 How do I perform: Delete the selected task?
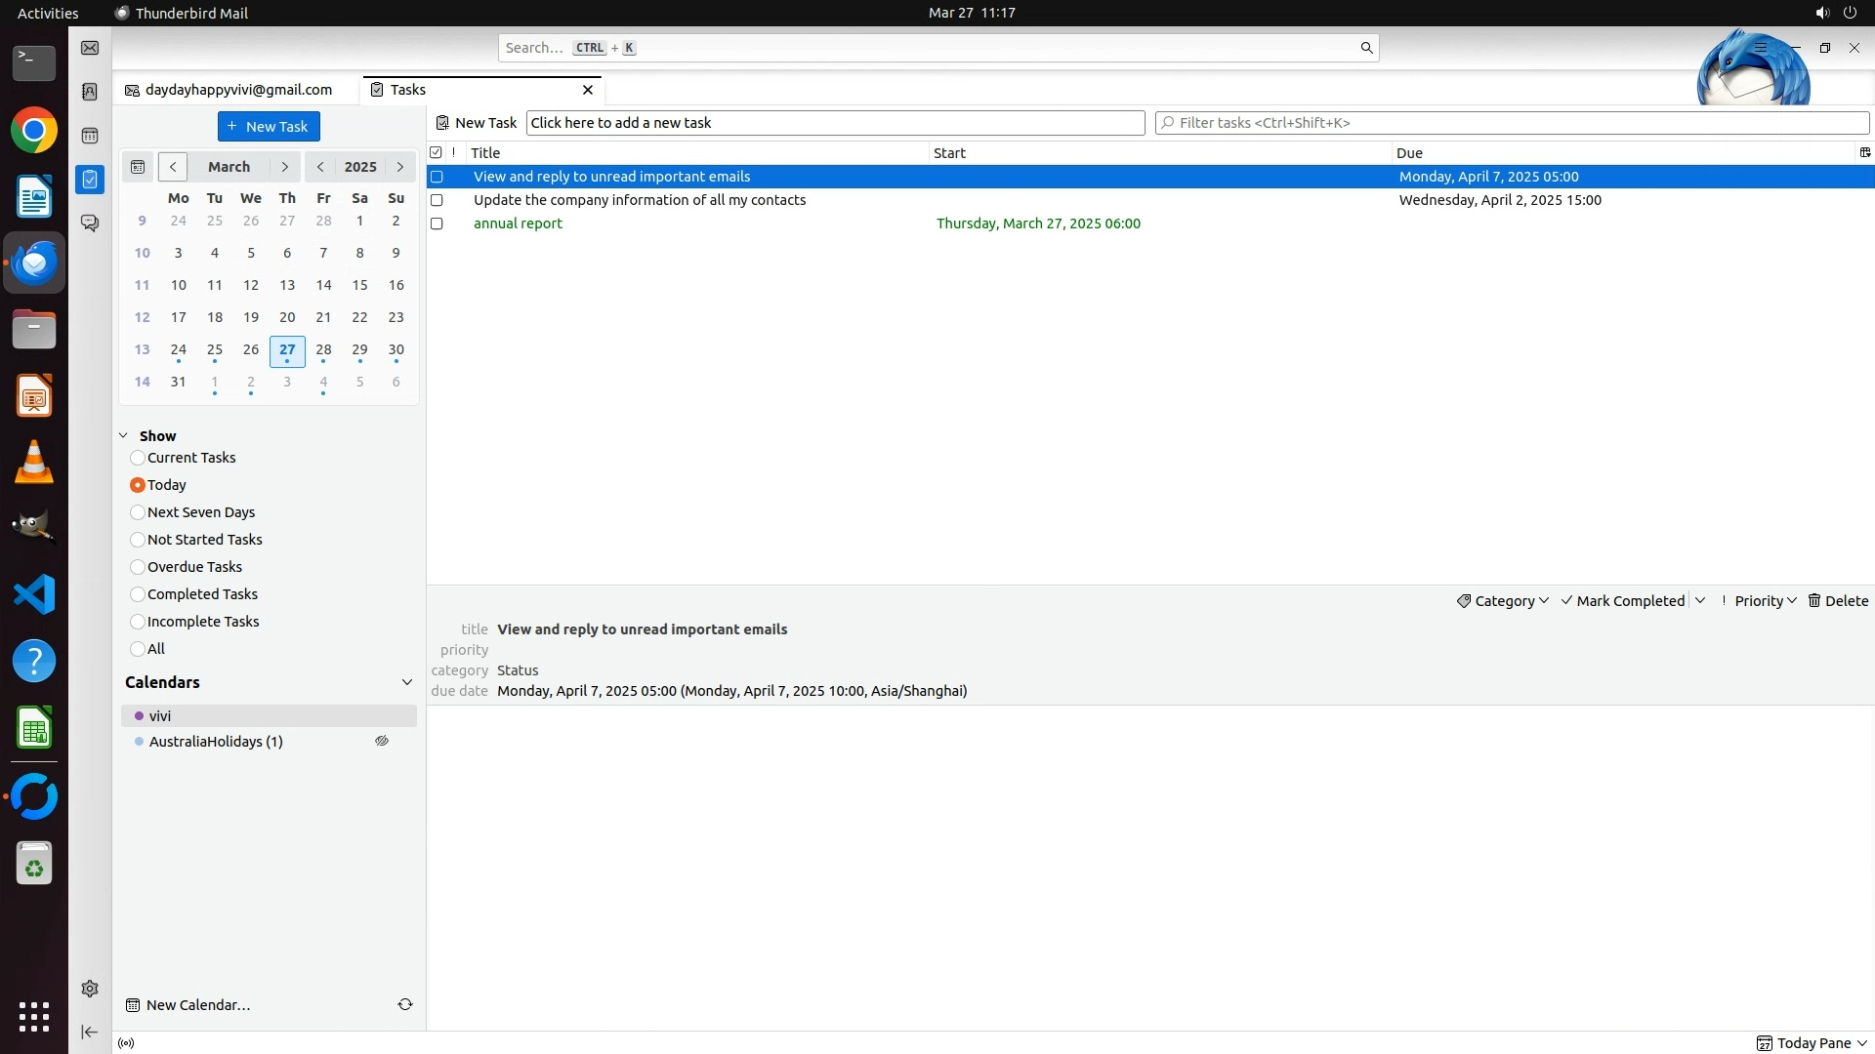coord(1838,601)
